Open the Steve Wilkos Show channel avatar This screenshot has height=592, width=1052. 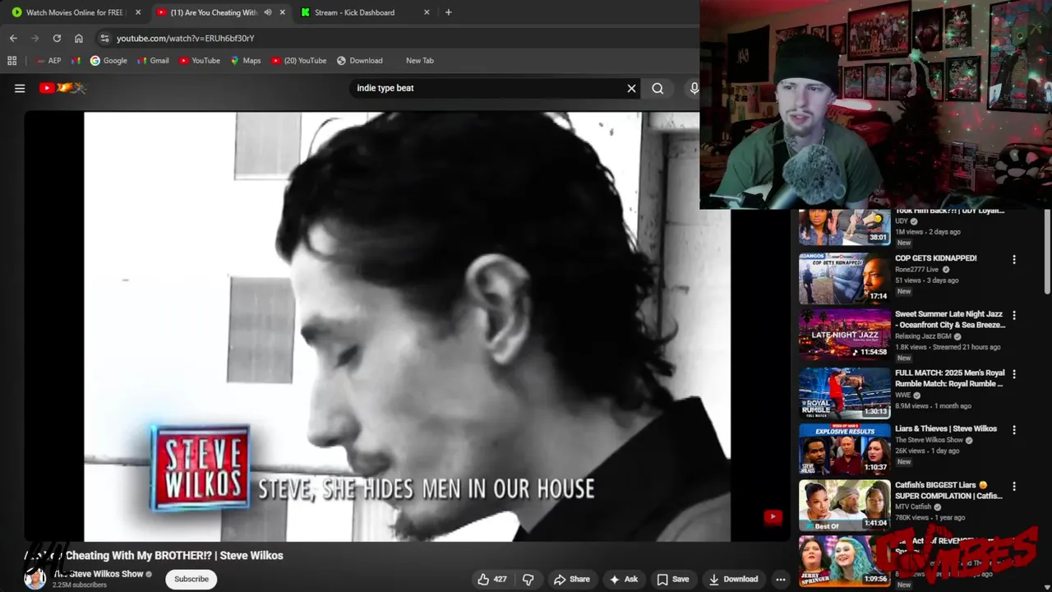[x=35, y=578]
